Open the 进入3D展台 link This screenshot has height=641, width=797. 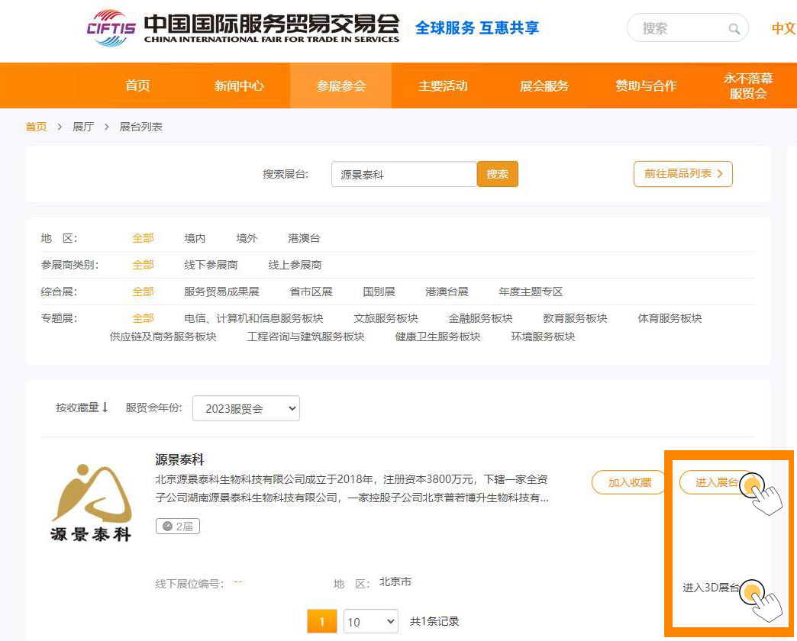711,588
